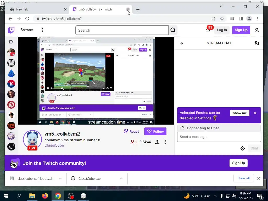This screenshot has width=268, height=201.
Task: Switch to the New Tab tab
Action: click(37, 9)
